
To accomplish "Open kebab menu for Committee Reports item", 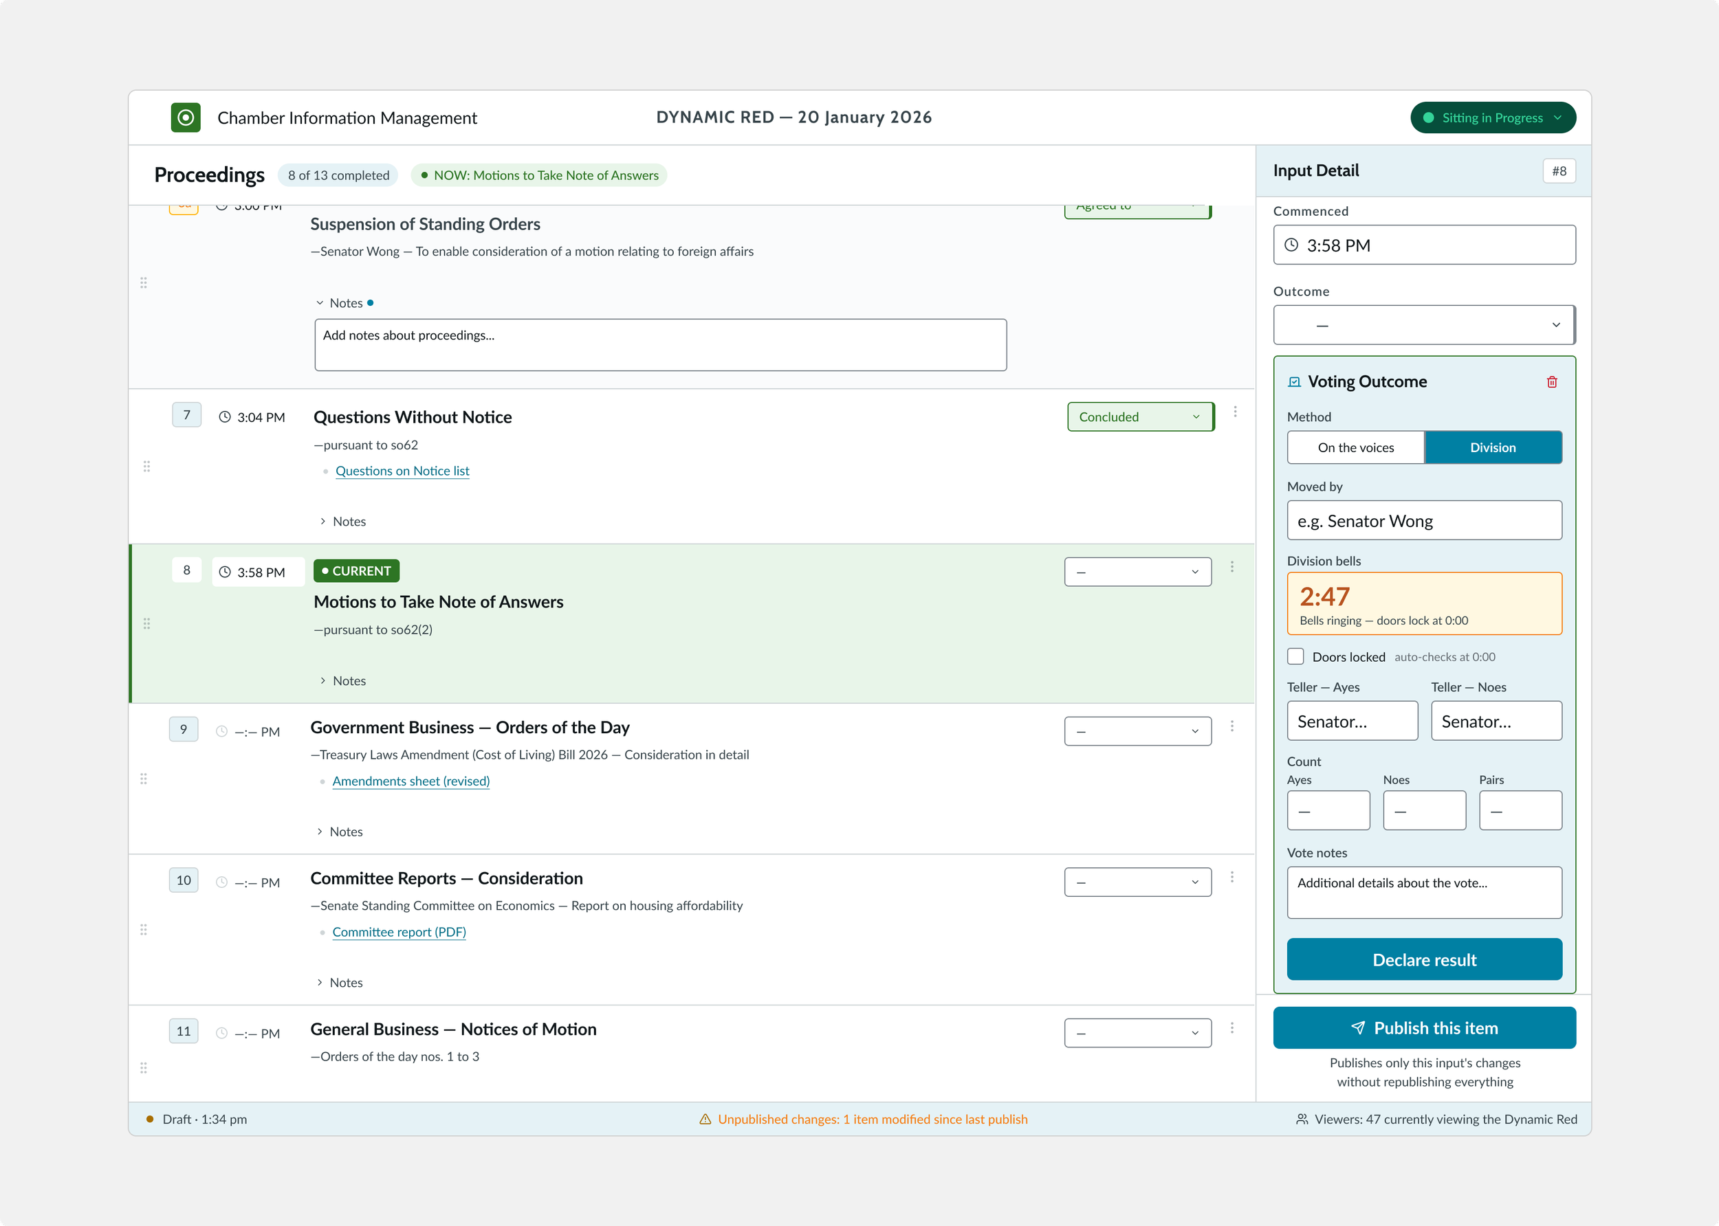I will [1232, 876].
